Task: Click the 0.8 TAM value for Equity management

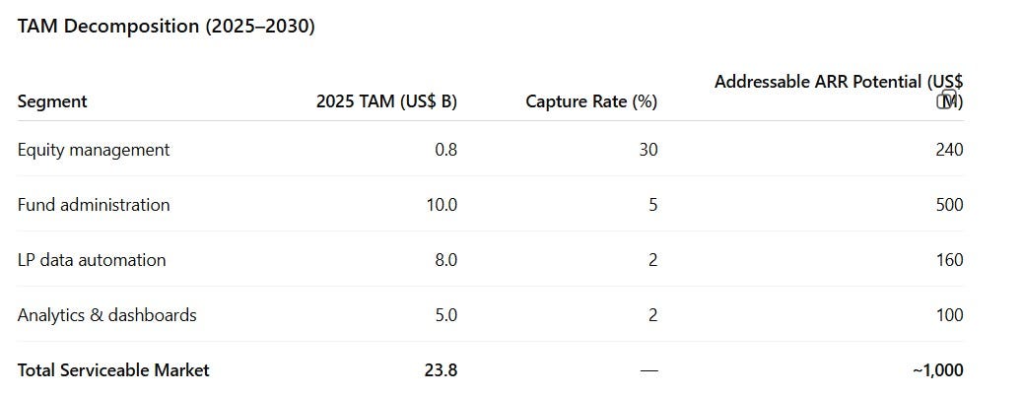Action: [445, 150]
